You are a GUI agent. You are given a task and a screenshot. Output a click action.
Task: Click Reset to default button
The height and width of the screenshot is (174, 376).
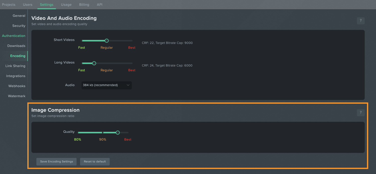(x=95, y=161)
